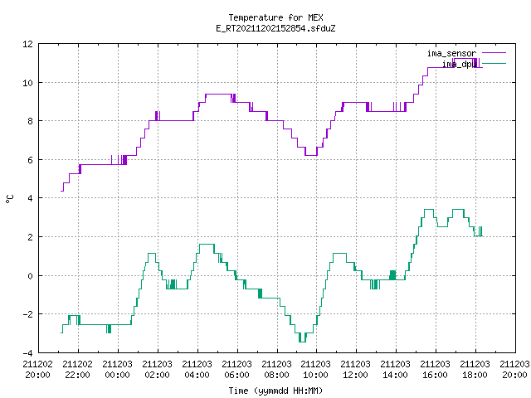Pick the green ima_dpu legend line sample
Image resolution: width=531 pixels, height=398 pixels.
494,63
